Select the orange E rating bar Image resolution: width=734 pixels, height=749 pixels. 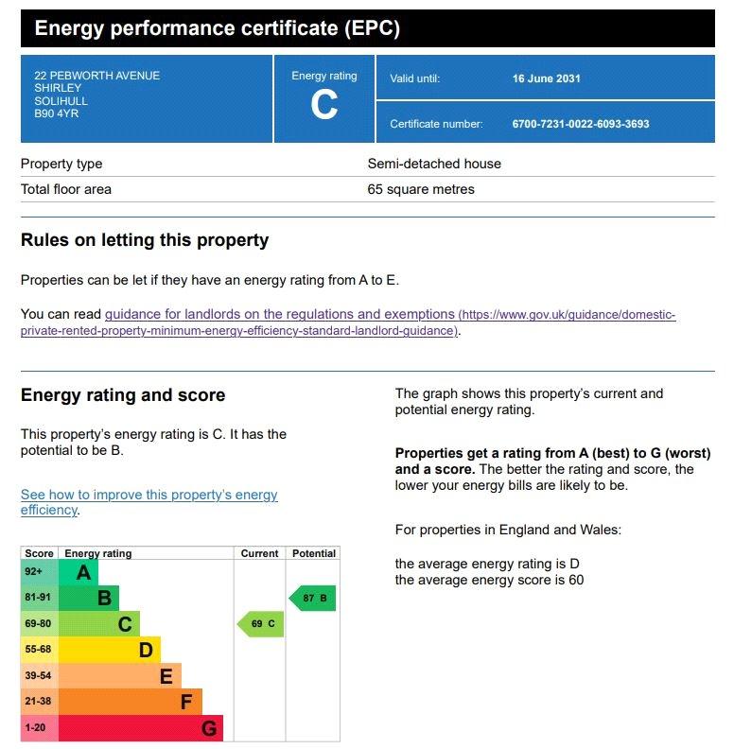tap(120, 675)
